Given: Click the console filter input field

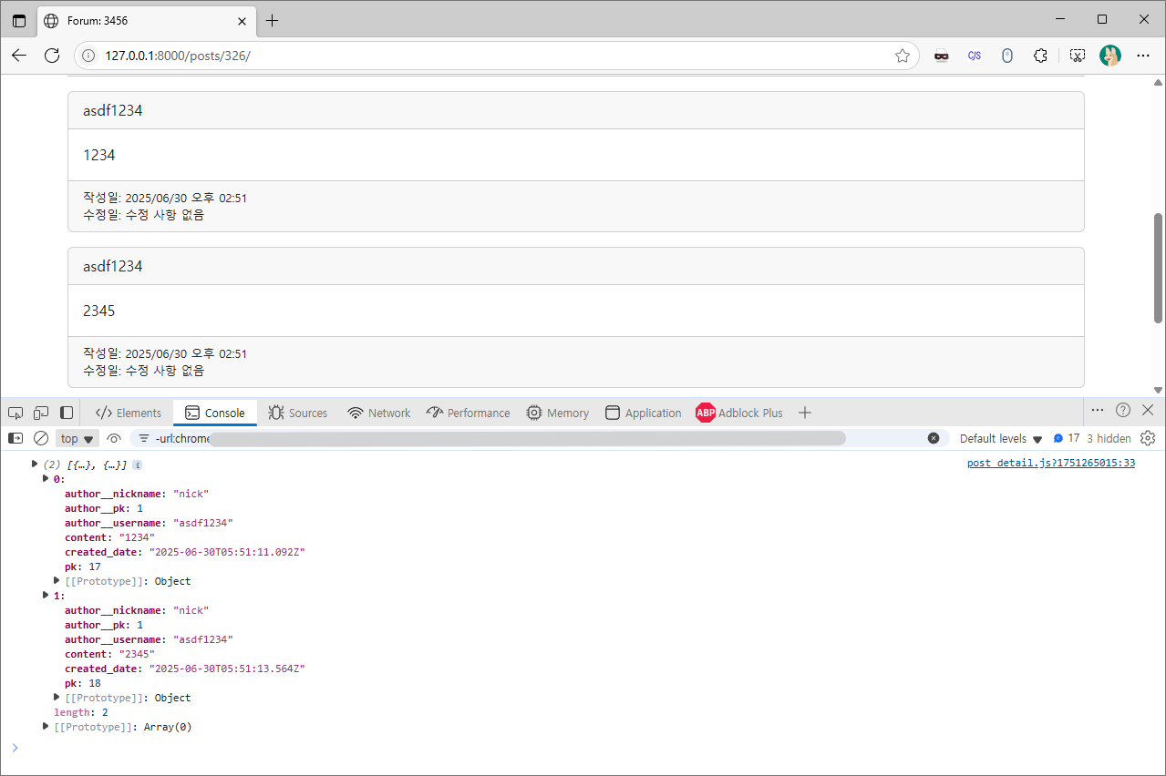Looking at the screenshot, I should click(x=538, y=438).
